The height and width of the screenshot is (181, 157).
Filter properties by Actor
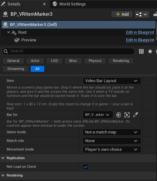(35, 61)
